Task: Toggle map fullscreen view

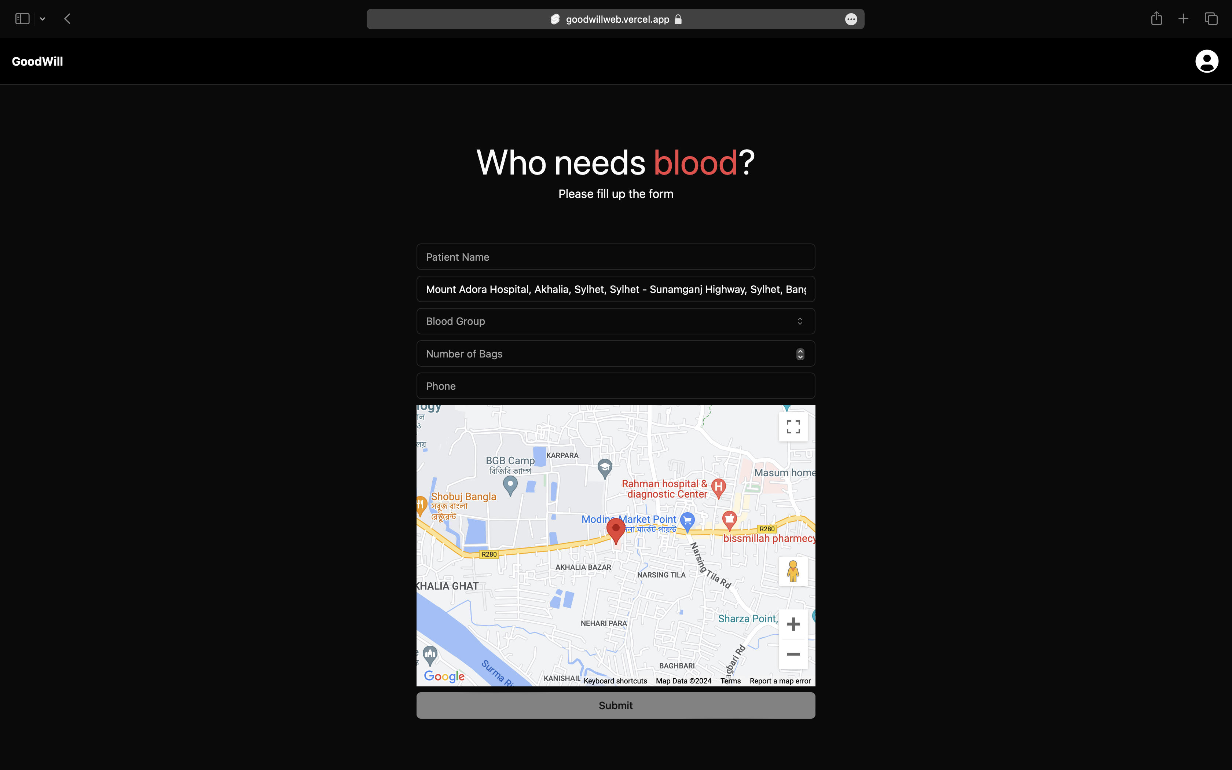Action: pos(793,427)
